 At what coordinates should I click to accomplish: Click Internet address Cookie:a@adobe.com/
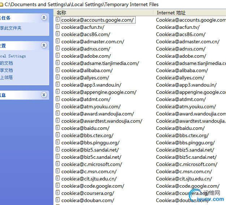[181, 56]
